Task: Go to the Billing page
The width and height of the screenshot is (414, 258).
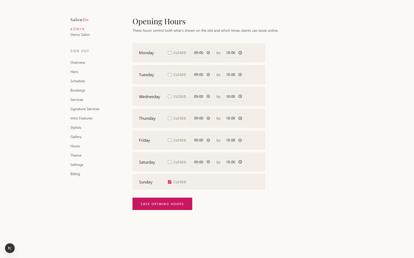Action: [x=75, y=174]
